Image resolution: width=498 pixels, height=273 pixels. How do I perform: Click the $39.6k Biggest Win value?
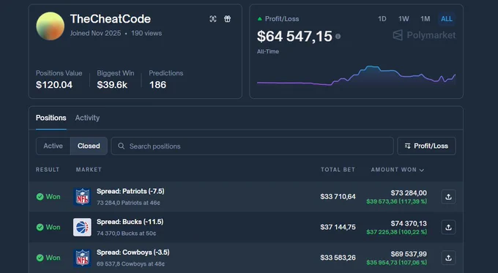coord(112,85)
